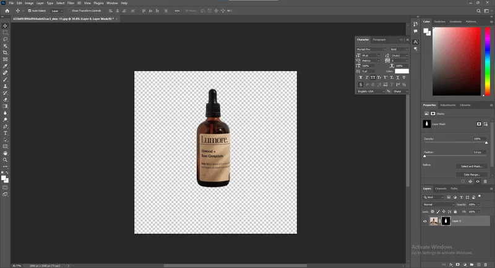Open Sharp anti-aliasing dropdown
This screenshot has height=268, width=495.
(x=400, y=92)
